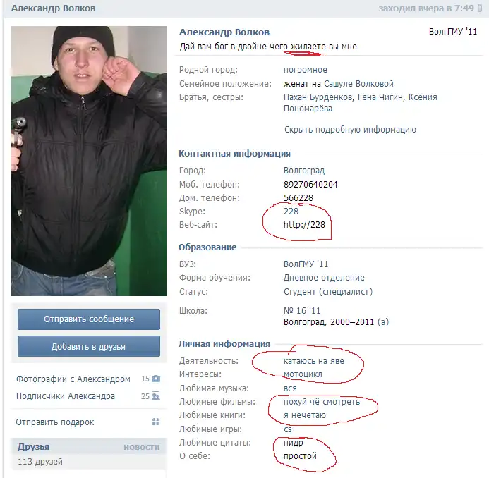This screenshot has width=489, height=478.
Task: Select city link 'Волгоград' in contact info
Action: [x=304, y=171]
